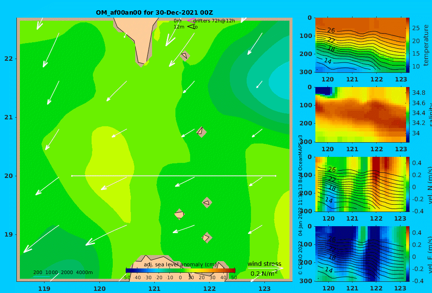The height and width of the screenshot is (293, 432).
Task: Click the 26 contour label in the temperature panel
Action: pyautogui.click(x=331, y=30)
